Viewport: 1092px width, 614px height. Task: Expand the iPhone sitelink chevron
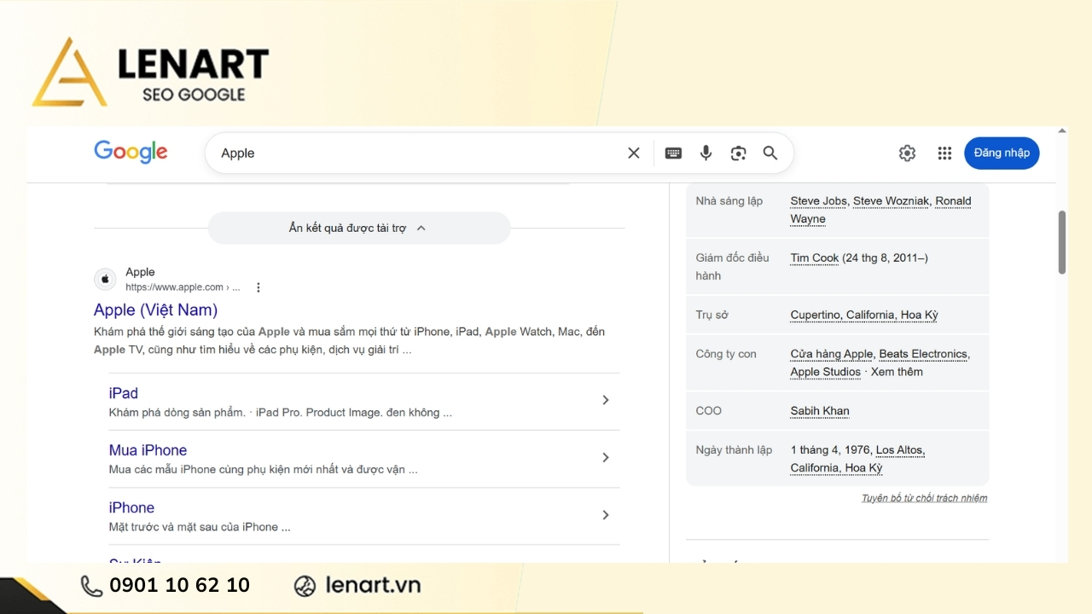[x=606, y=515]
